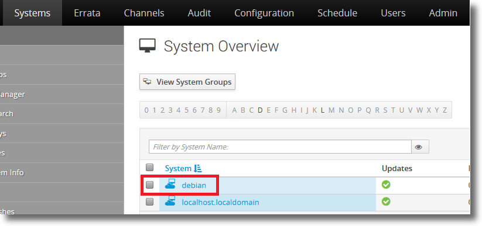
Task: Focus the Filter by System Name field
Action: [x=280, y=147]
